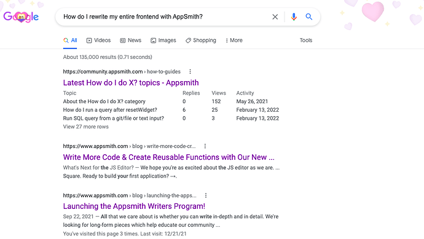The image size is (424, 239).
Task: Submit search using the magnifying glass icon
Action: (309, 17)
